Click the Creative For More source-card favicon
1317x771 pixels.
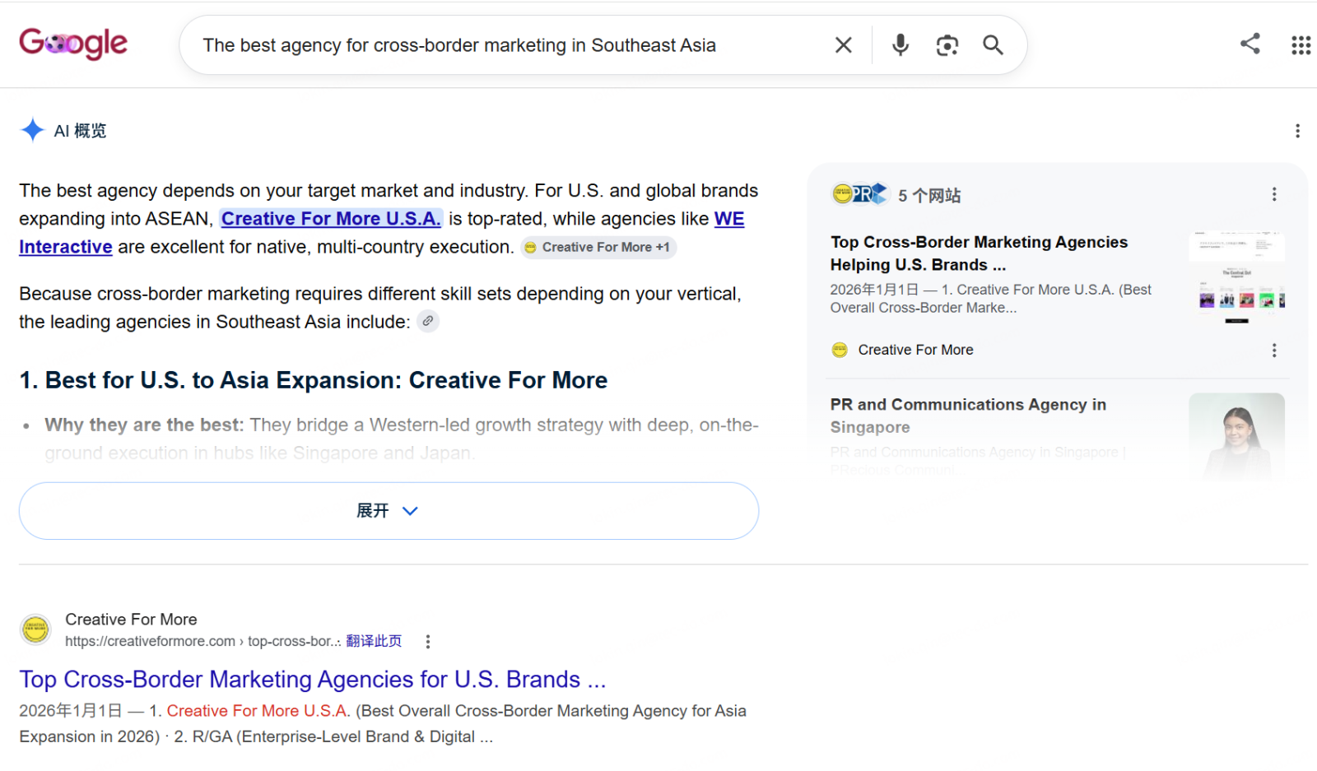(x=840, y=350)
